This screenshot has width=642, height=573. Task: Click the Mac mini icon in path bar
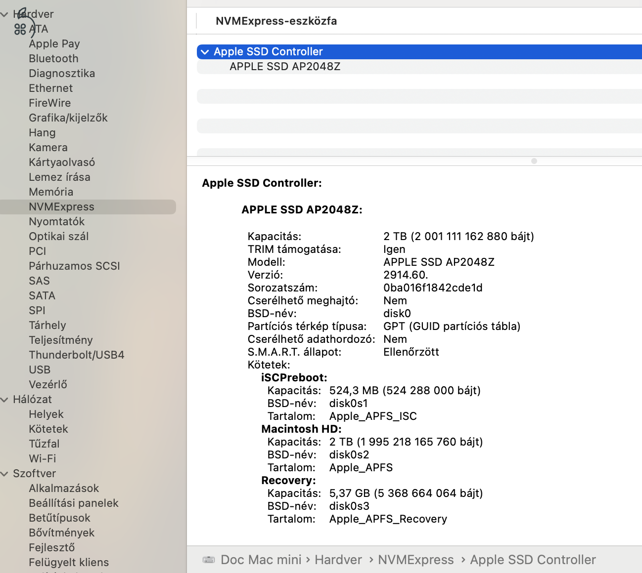click(x=209, y=560)
